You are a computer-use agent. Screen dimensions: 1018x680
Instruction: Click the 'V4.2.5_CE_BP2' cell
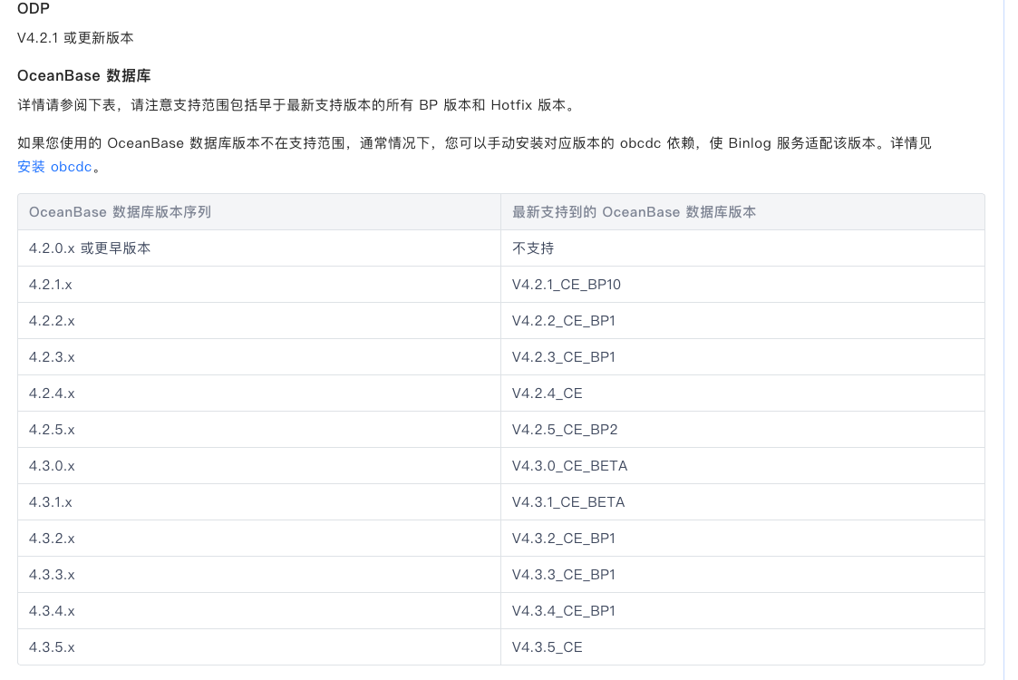[x=742, y=430]
